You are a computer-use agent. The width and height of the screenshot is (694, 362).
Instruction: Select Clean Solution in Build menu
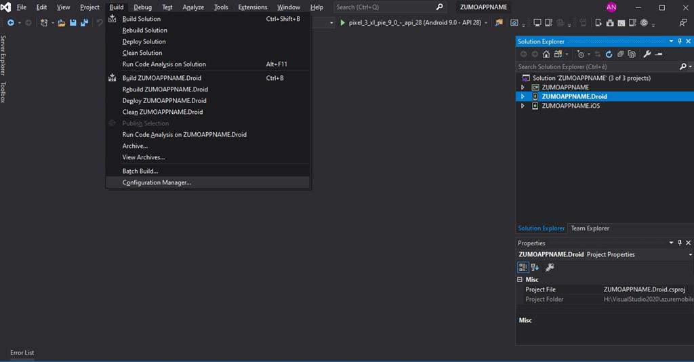(207, 53)
